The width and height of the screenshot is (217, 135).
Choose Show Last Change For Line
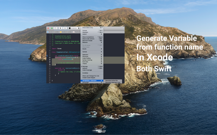pyautogui.click(x=92, y=76)
